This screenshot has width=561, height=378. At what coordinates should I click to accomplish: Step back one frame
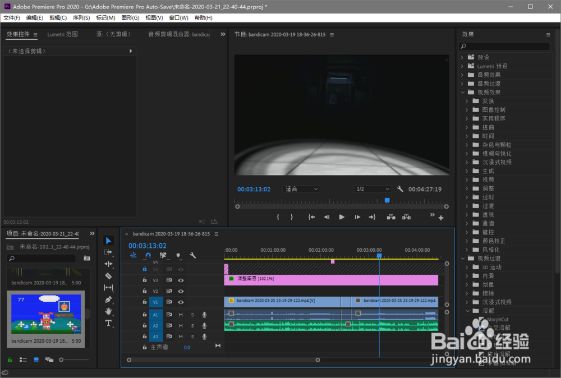[327, 217]
